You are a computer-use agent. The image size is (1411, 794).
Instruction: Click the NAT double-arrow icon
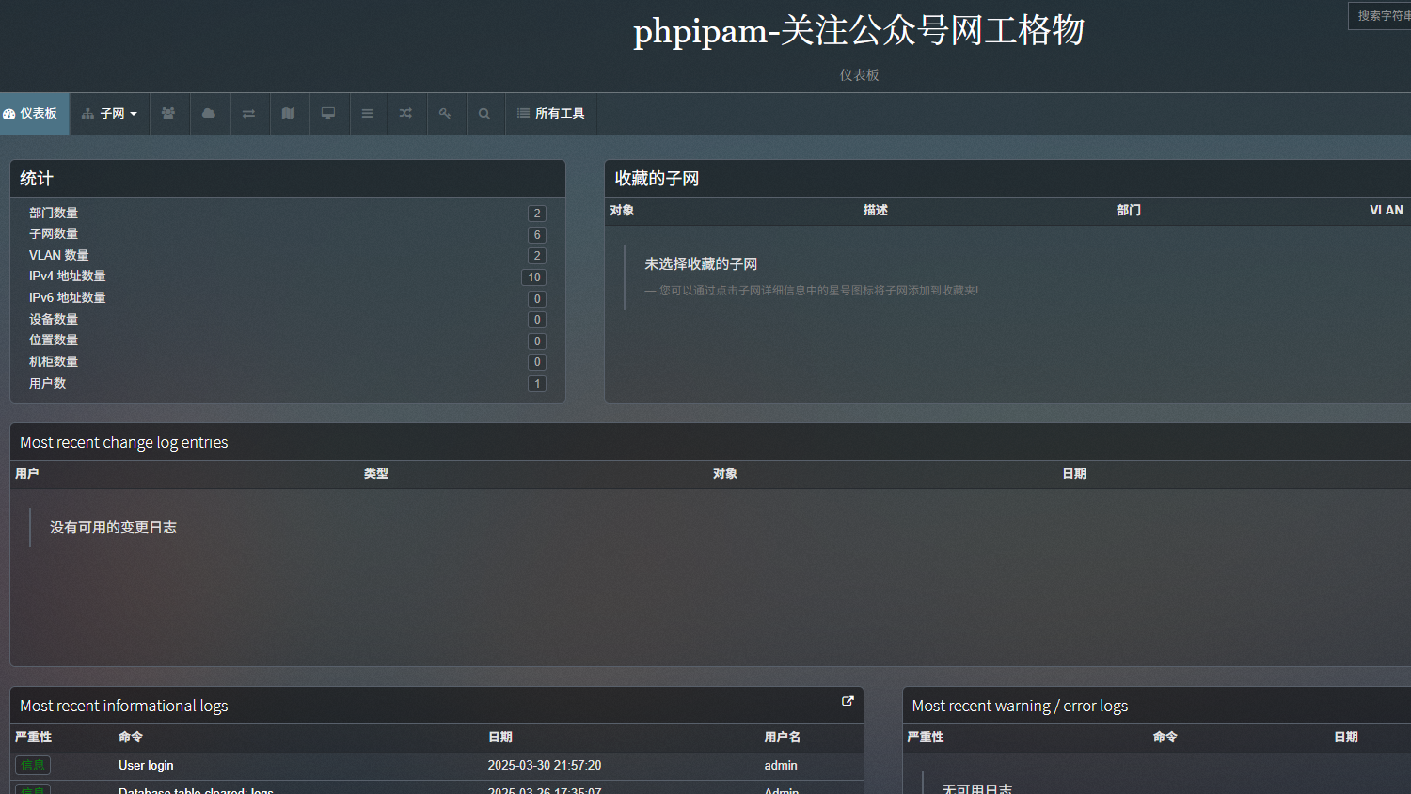[249, 113]
